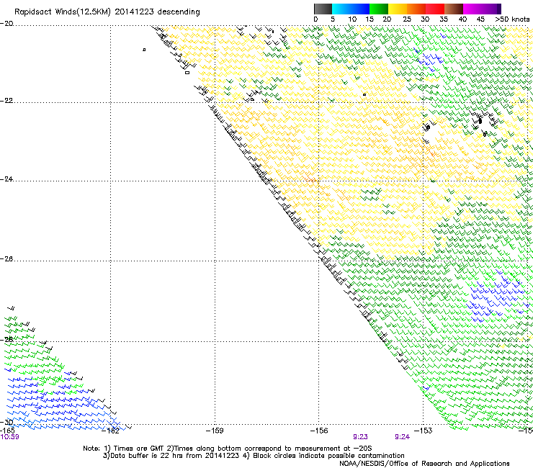The height and width of the screenshot is (468, 533).
Task: Click the '25' label under the color bar
Action: pyautogui.click(x=406, y=19)
